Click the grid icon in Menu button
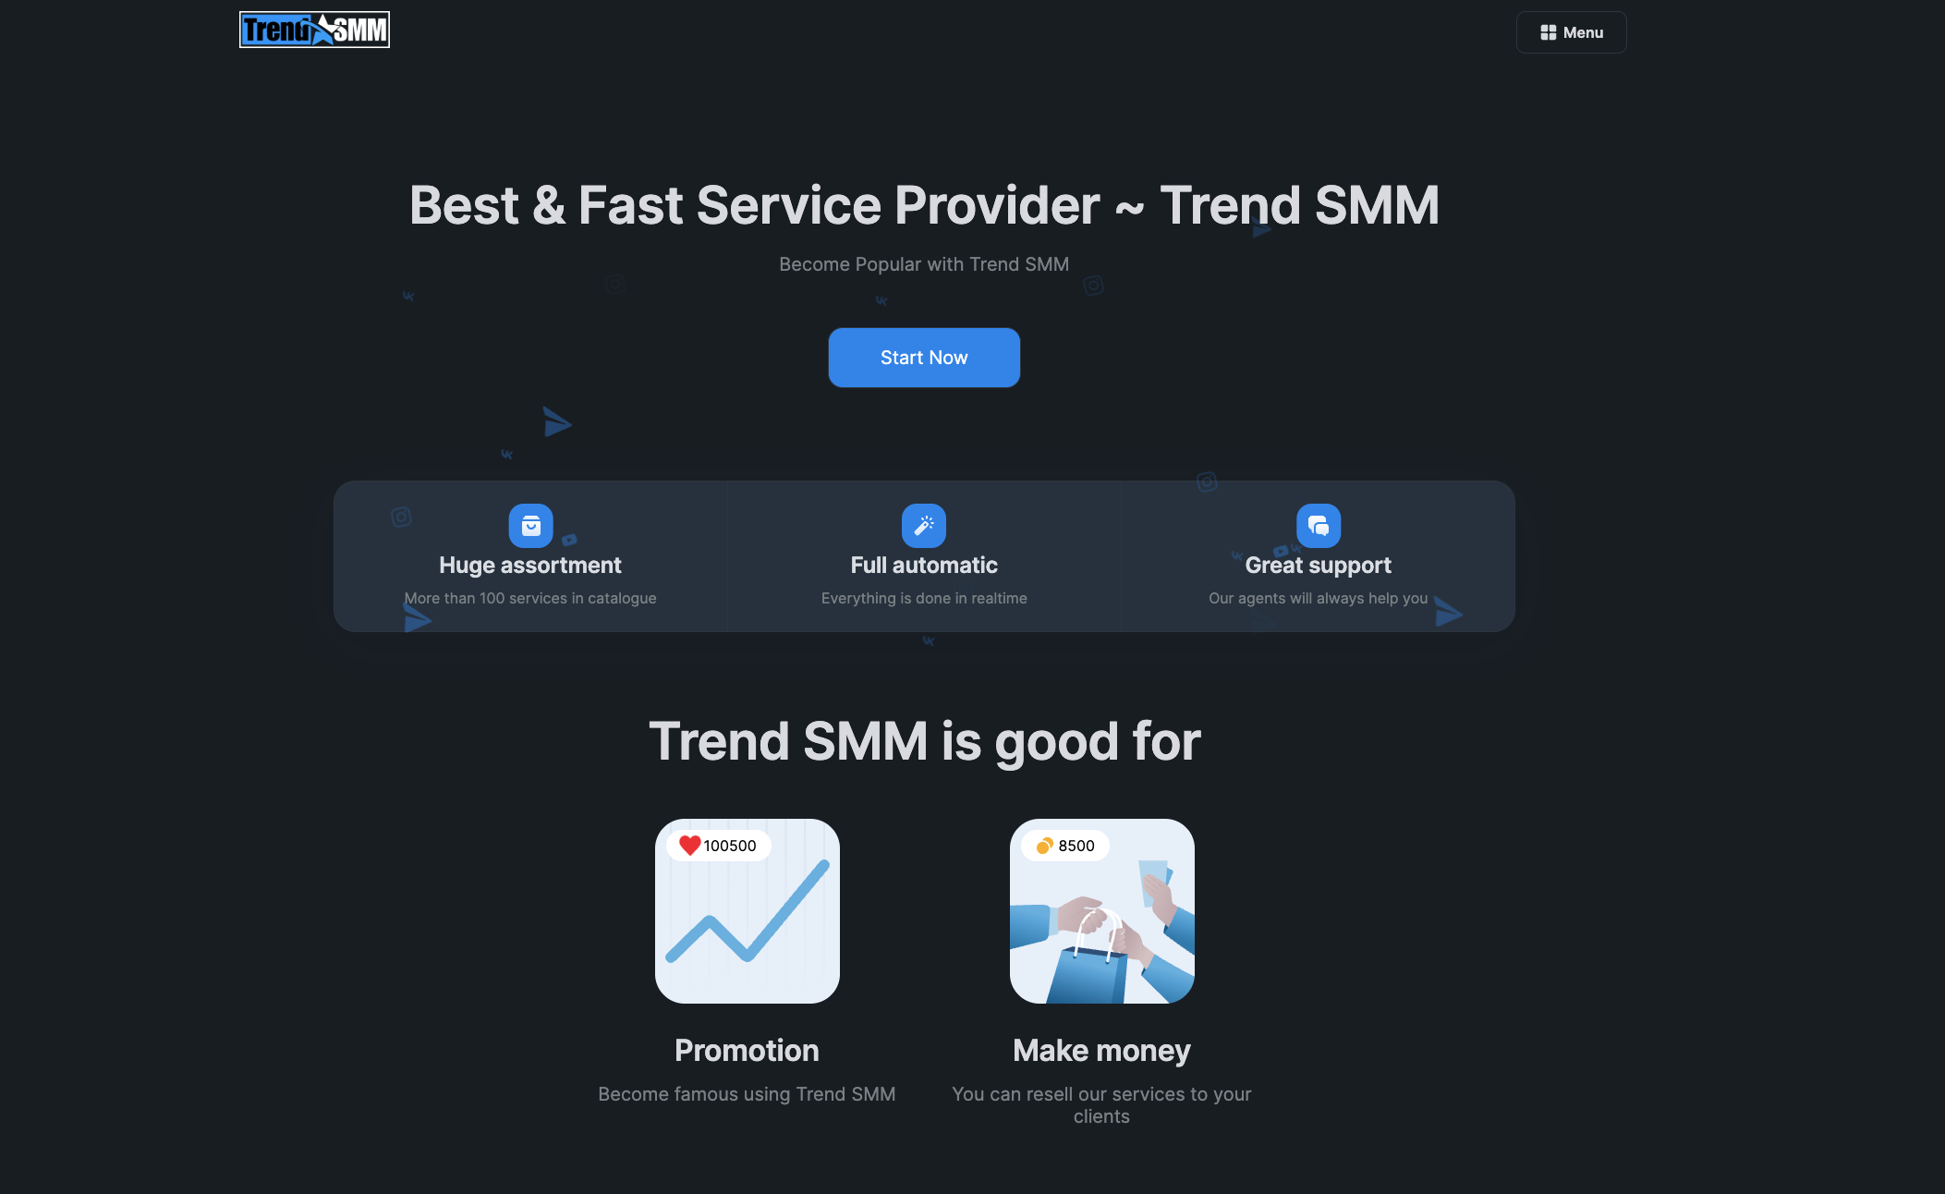 click(x=1548, y=32)
